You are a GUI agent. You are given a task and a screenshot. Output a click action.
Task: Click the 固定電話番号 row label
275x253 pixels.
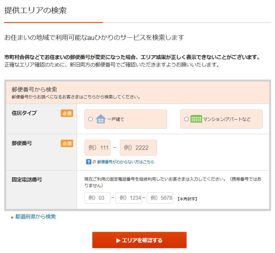[27, 180]
